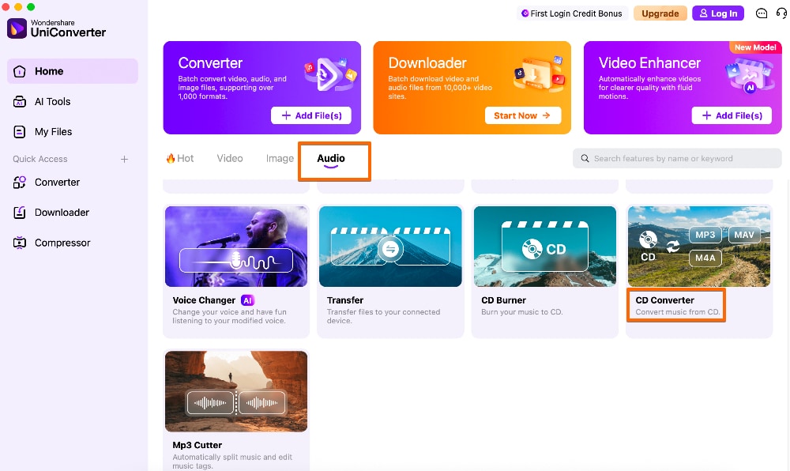Click the AI Tools toolbox icon
The height and width of the screenshot is (471, 790).
click(x=19, y=102)
